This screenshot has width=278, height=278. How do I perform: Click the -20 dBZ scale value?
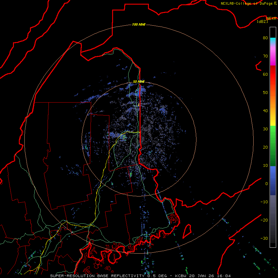[264, 220]
